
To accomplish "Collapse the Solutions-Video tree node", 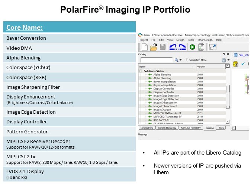I will [x=141, y=71].
